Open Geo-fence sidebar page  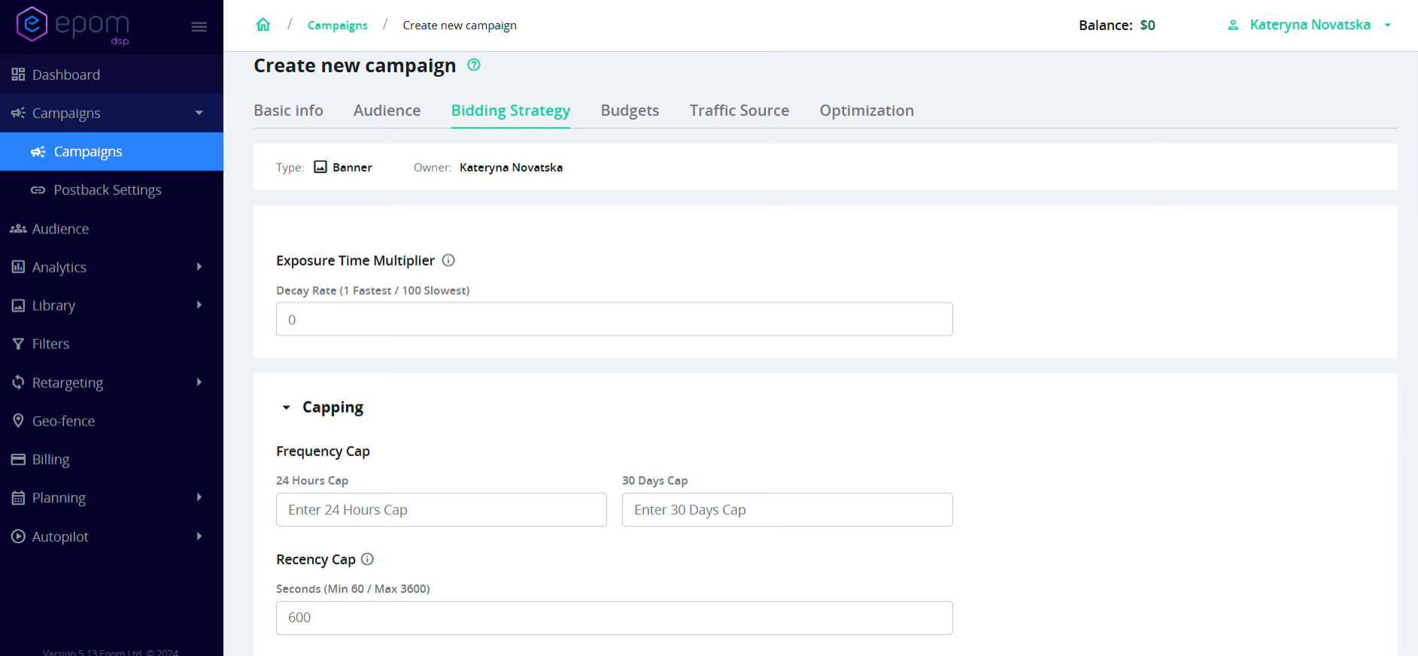click(111, 421)
